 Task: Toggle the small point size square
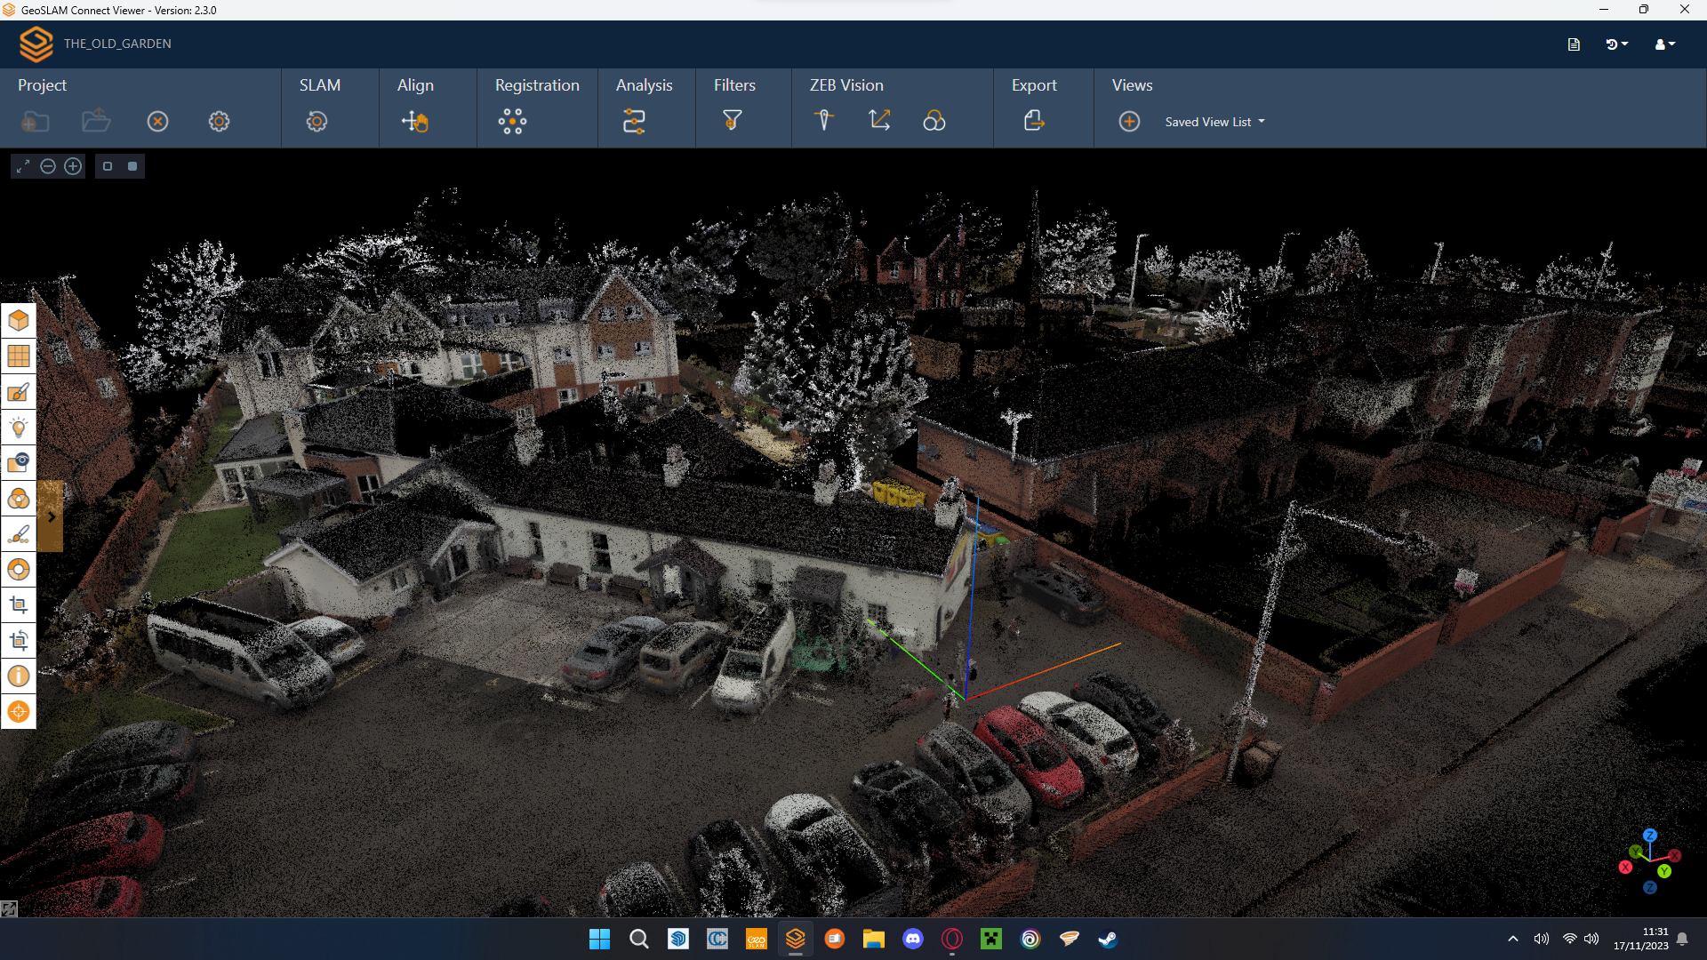point(108,166)
